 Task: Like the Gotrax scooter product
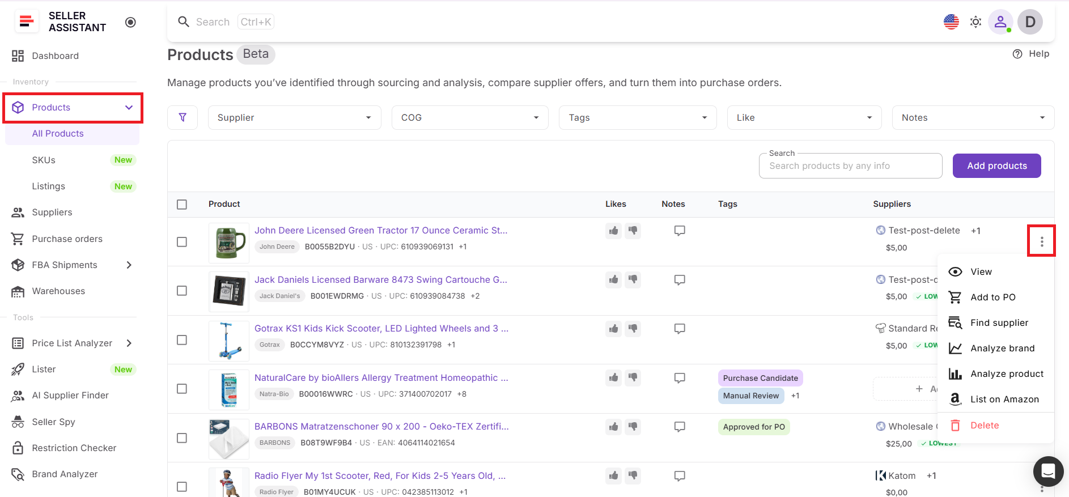(x=613, y=329)
